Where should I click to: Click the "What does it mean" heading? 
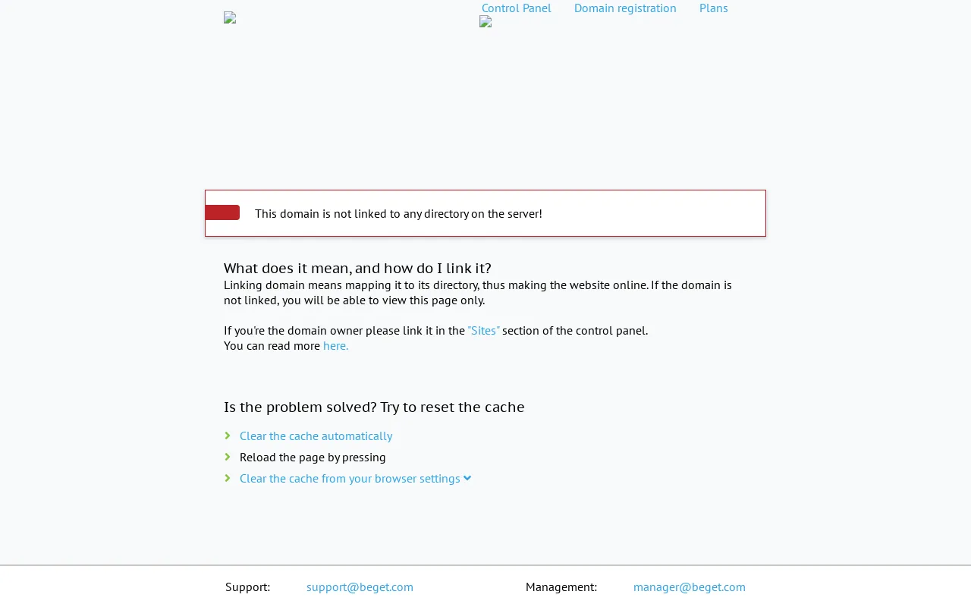coord(357,268)
